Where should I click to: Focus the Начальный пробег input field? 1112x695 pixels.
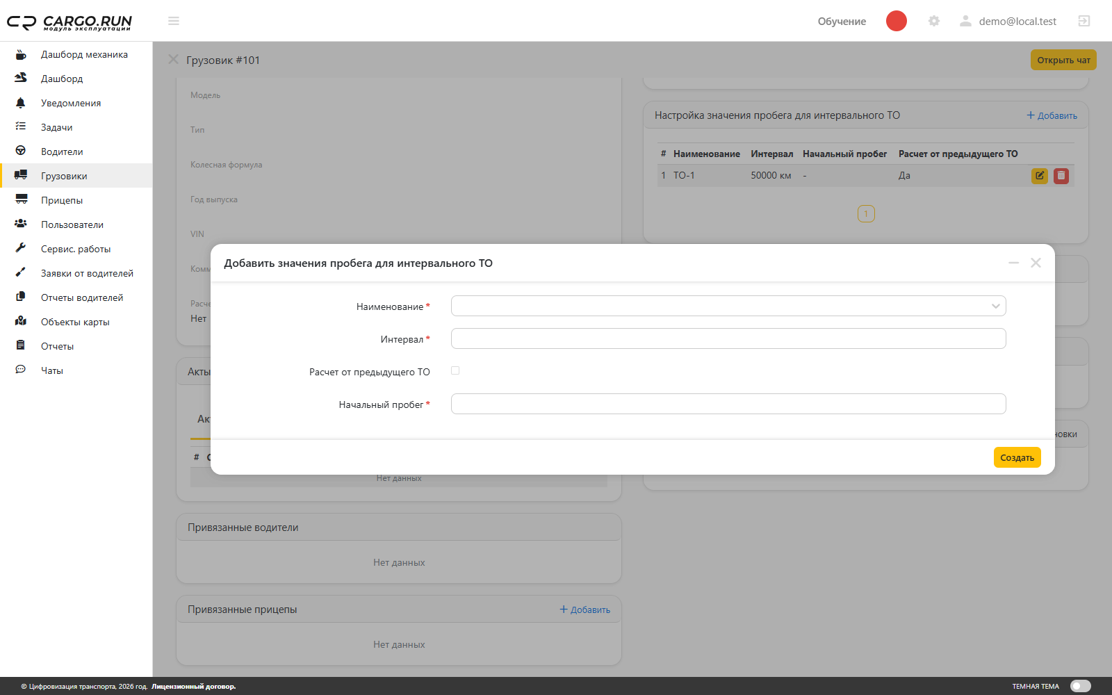tap(728, 404)
